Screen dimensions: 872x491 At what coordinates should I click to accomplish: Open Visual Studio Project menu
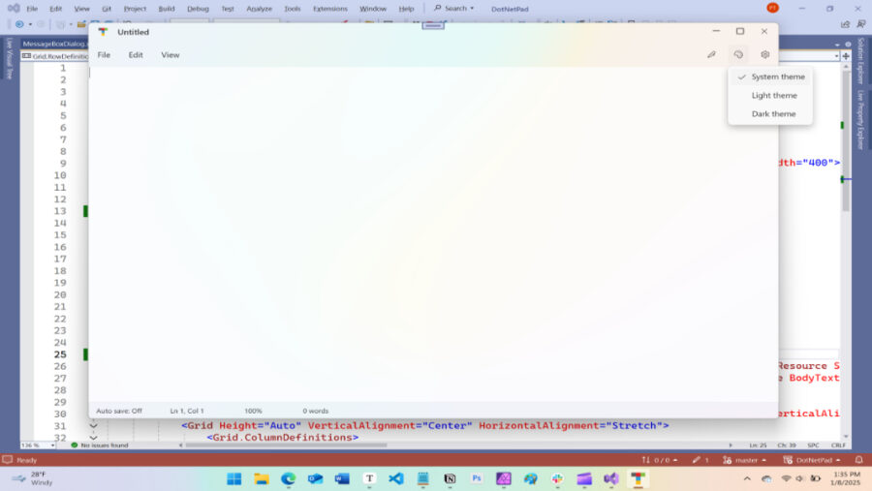point(135,9)
